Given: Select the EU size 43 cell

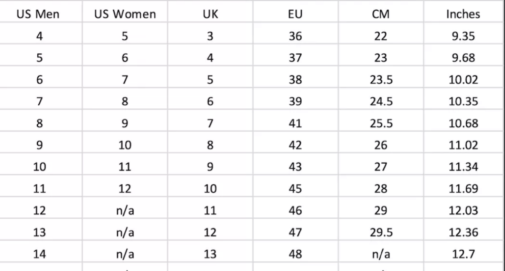Looking at the screenshot, I should [x=295, y=167].
